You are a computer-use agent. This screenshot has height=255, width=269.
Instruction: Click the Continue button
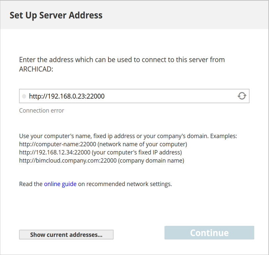[209, 233]
